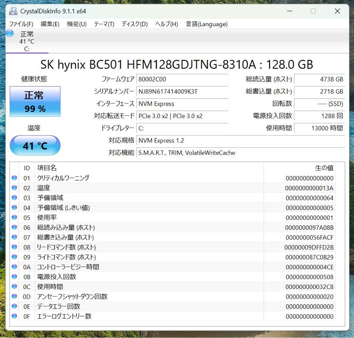Open the 言語(Language) menu
The width and height of the screenshot is (354, 338).
[206, 24]
